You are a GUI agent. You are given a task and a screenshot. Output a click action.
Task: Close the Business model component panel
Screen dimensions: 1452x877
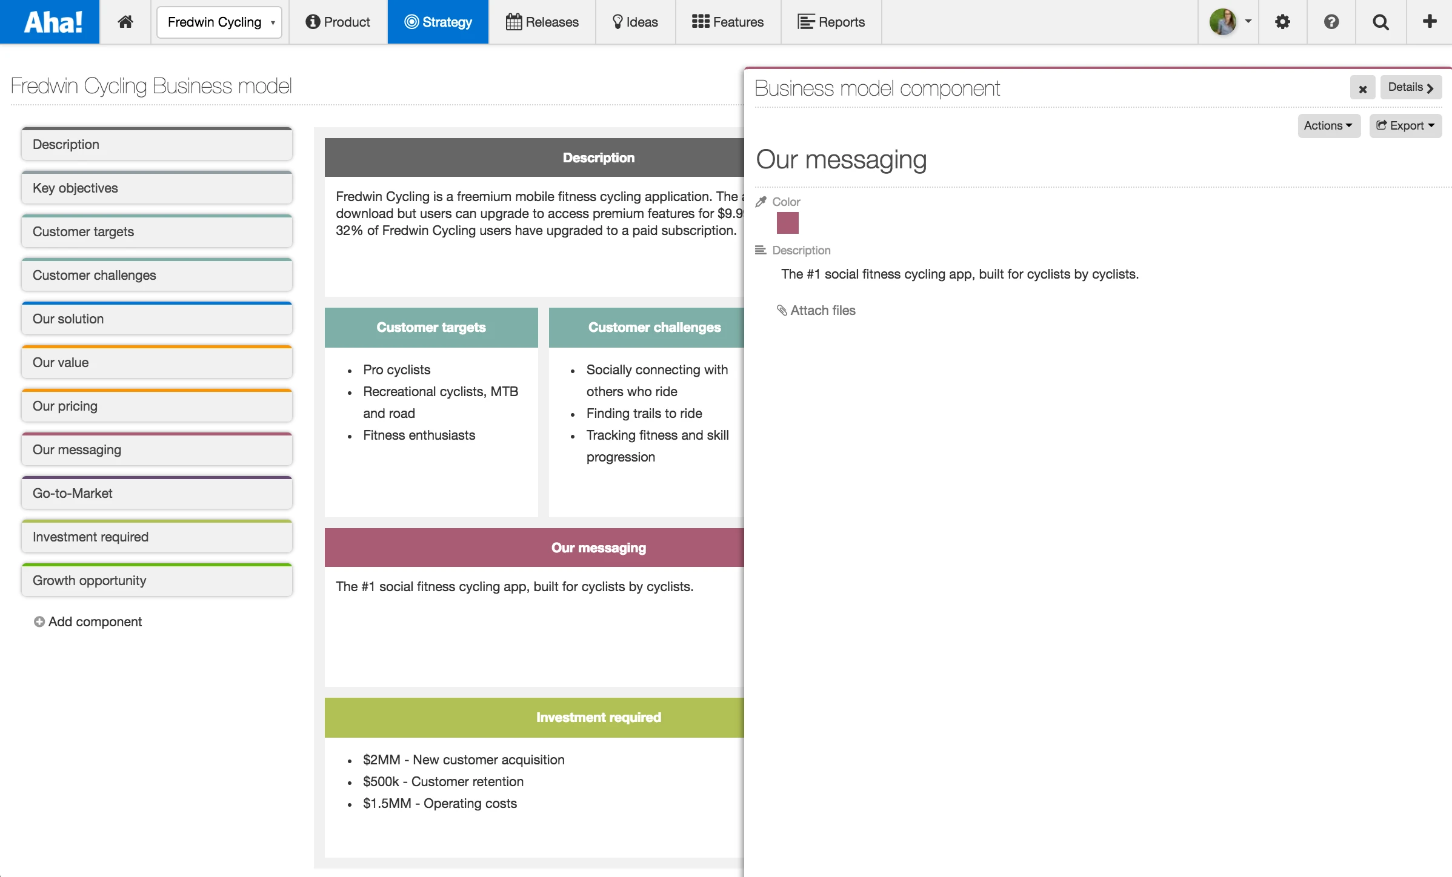click(x=1362, y=88)
